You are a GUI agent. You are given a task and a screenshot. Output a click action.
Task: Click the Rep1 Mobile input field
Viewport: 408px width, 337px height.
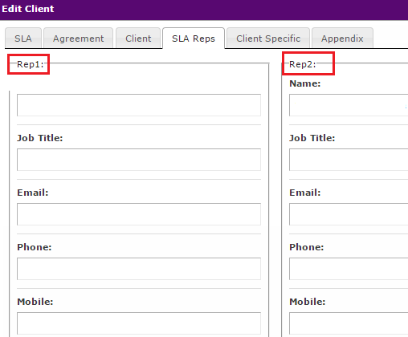click(x=139, y=323)
